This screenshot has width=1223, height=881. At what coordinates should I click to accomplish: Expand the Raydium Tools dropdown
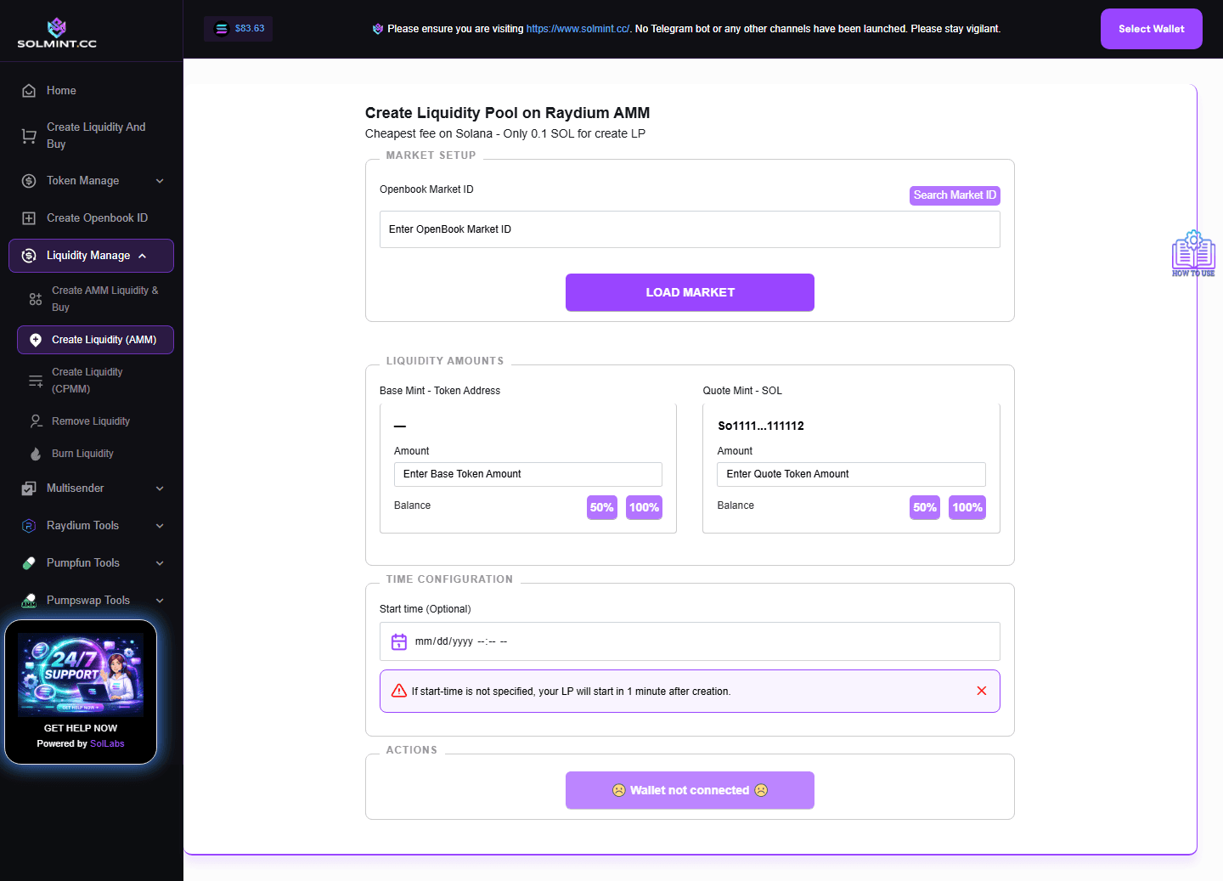82,525
